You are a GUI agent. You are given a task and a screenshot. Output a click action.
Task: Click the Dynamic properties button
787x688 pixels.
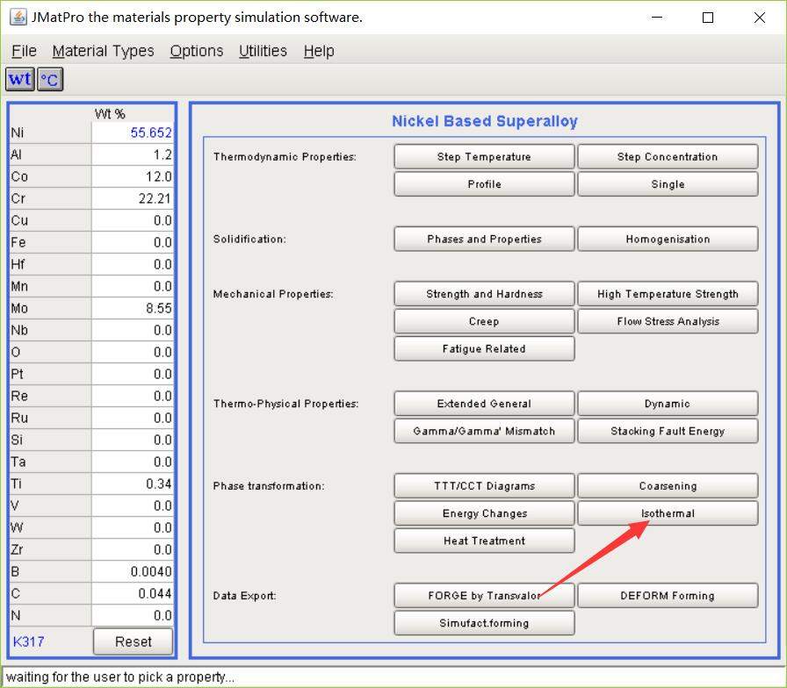tap(668, 404)
